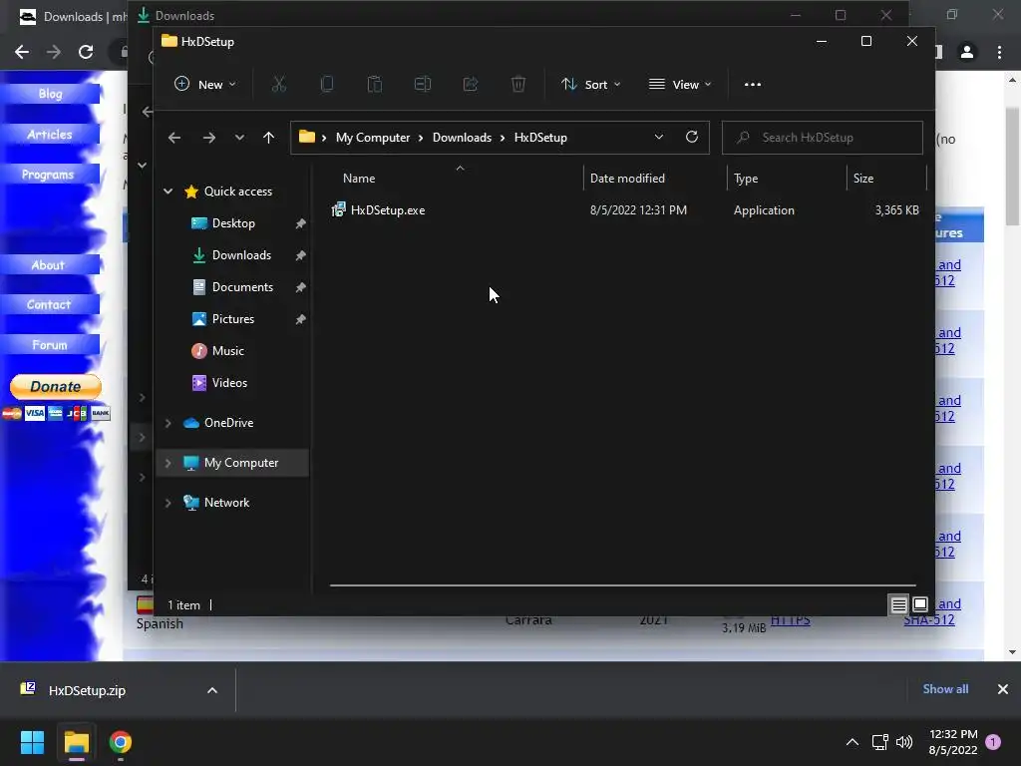Click the Paste clipboard icon

click(375, 84)
